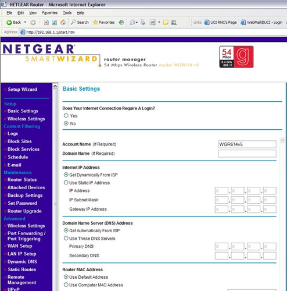Screen dimensions: 287x291
Task: Click the Domain Name input field
Action: [247, 154]
